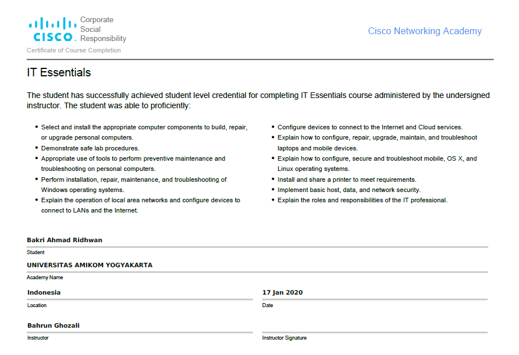Click the Location label
The width and height of the screenshot is (519, 355).
(x=37, y=305)
